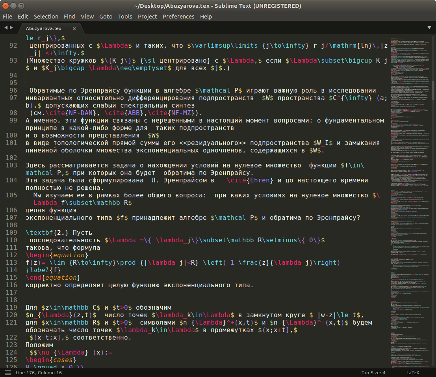The image size is (436, 377).
Task: Change Tab Size: 4 setting
Action: click(373, 373)
